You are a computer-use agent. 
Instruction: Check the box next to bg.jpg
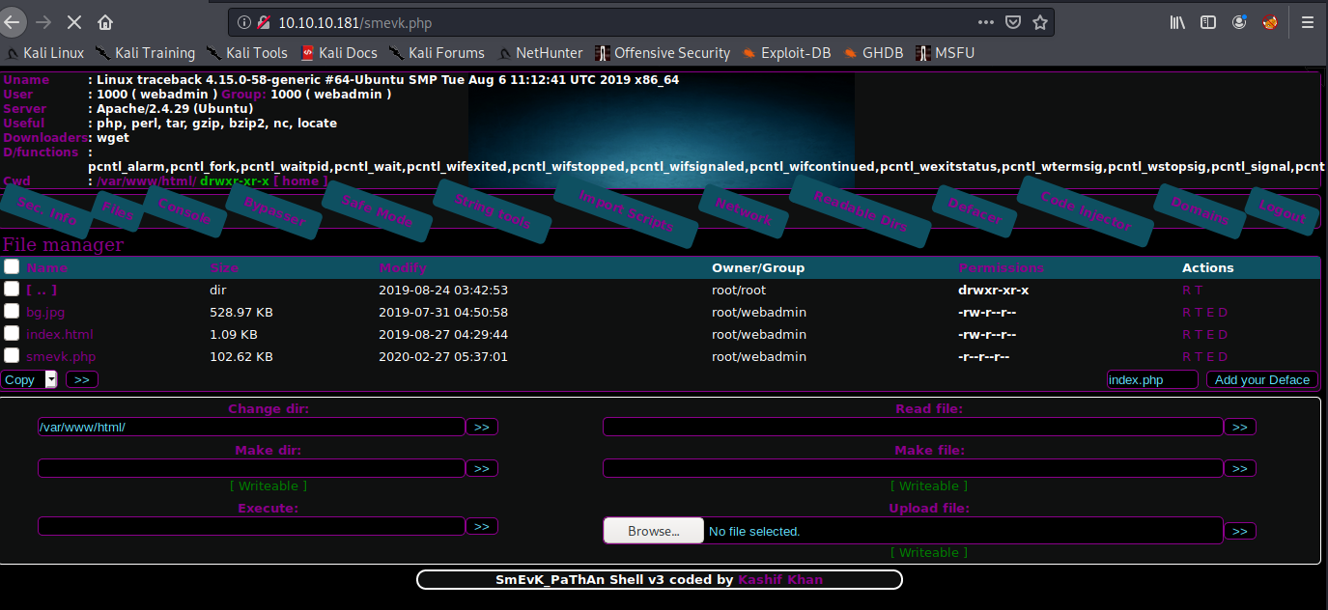(x=12, y=312)
